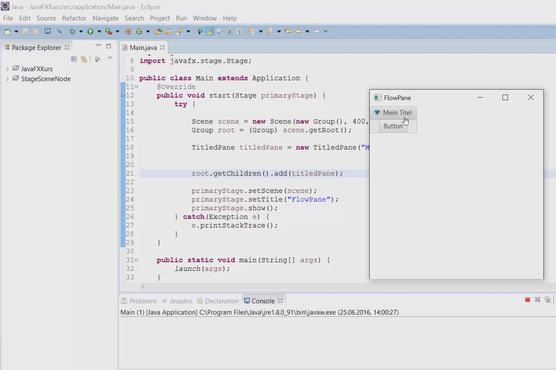Viewport: 556px width, 370px height.
Task: Collapse the Mein Titel pane in FlowPane window
Action: [x=377, y=112]
